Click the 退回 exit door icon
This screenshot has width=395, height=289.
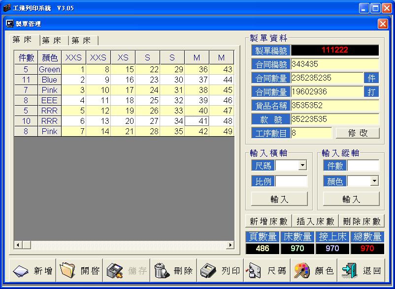click(x=349, y=271)
